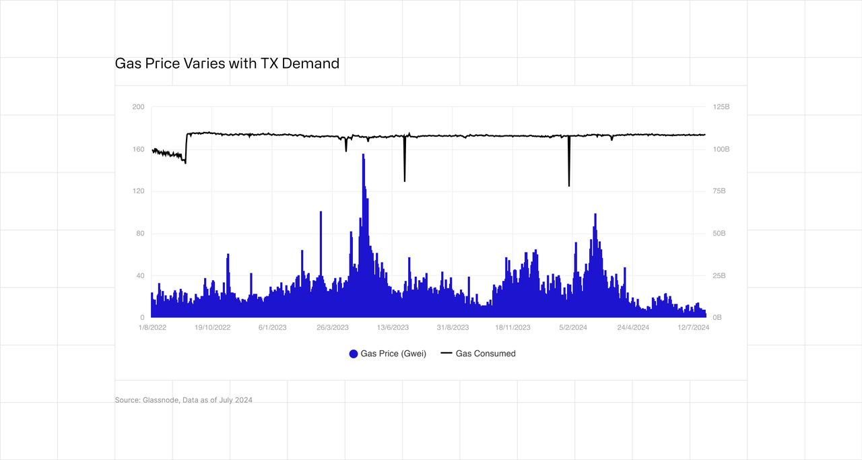Click the blue Gas Price legend dot
The height and width of the screenshot is (460, 862).
(353, 354)
